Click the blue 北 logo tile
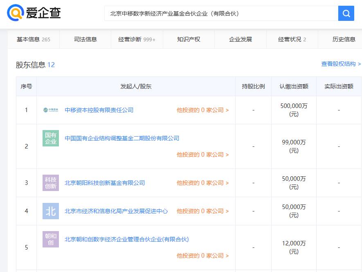This screenshot has width=362, height=272. pos(51,211)
